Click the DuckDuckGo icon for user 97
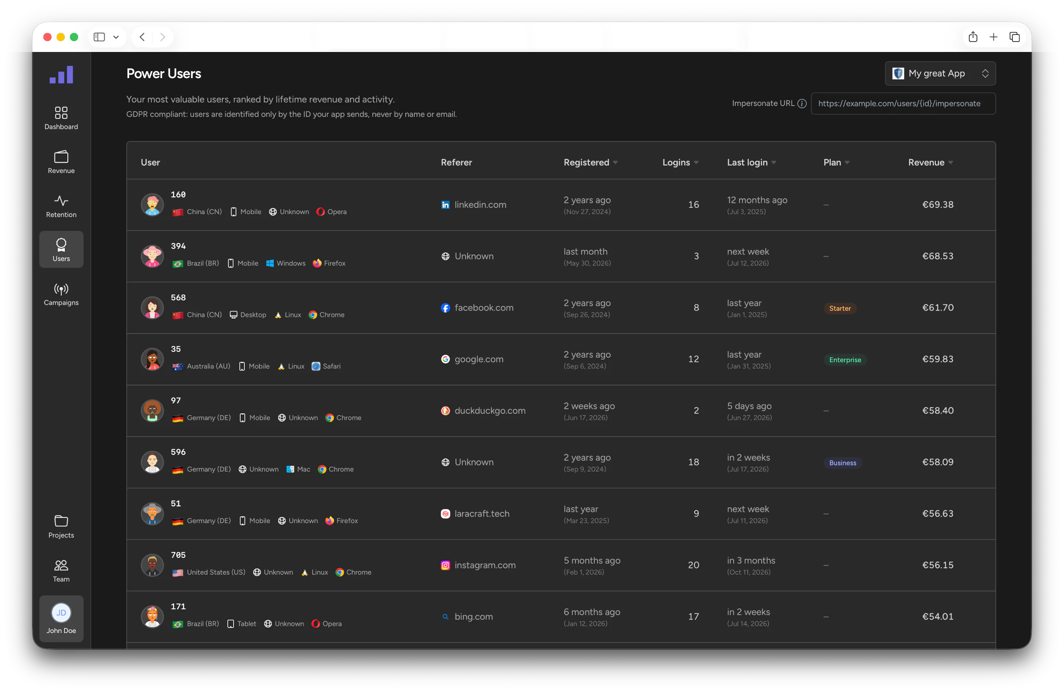The image size is (1064, 692). point(445,410)
